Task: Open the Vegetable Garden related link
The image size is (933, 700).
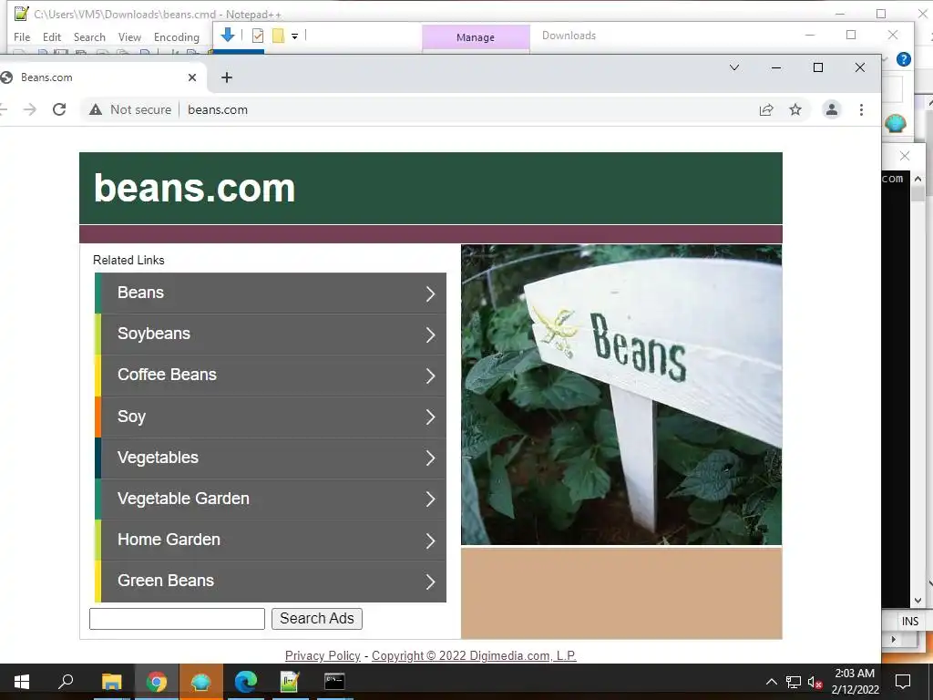Action: pyautogui.click(x=270, y=499)
